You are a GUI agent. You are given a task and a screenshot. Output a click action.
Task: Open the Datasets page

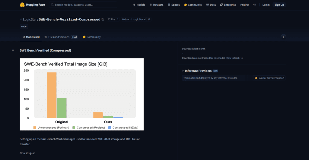(x=157, y=5)
